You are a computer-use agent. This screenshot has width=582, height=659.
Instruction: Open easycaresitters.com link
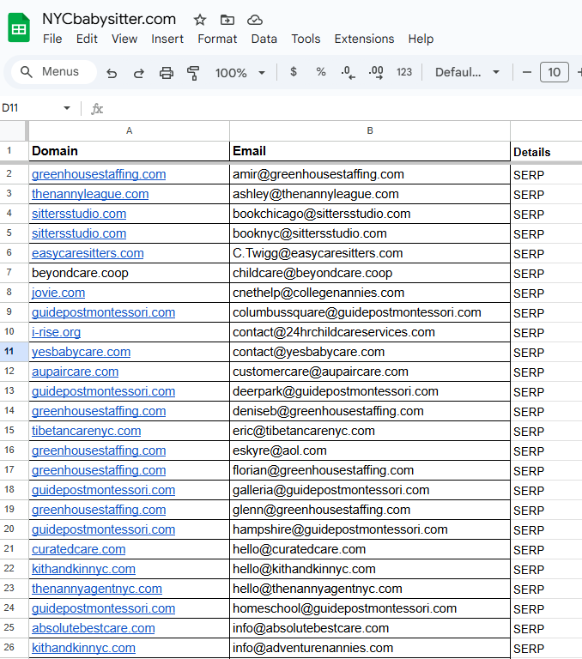88,253
